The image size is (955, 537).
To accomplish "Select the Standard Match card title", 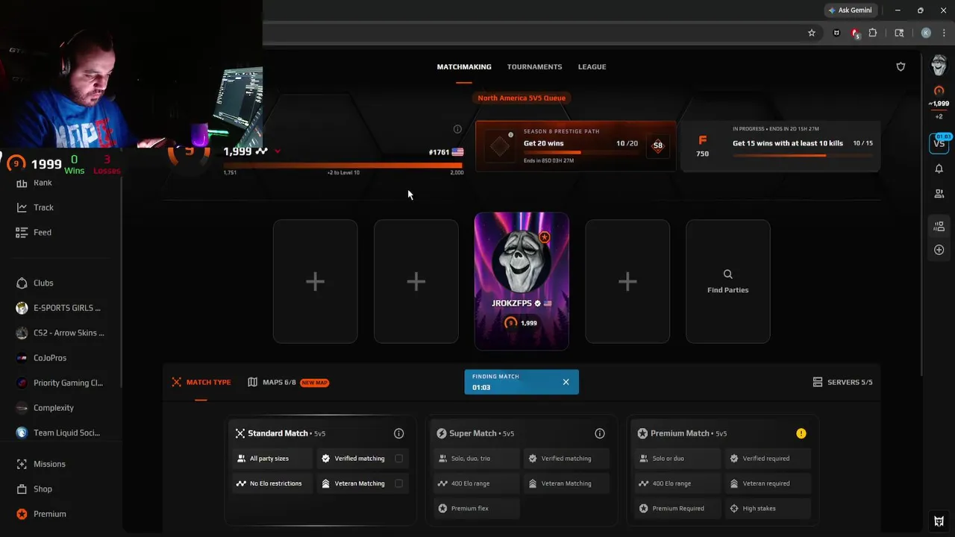I will (x=278, y=433).
